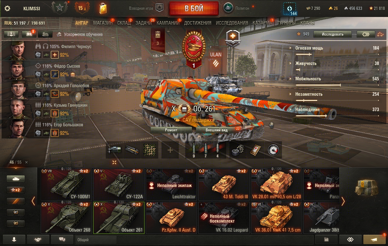388x246 pixels.
Task: Open the crew books icon
Action: (29, 34)
